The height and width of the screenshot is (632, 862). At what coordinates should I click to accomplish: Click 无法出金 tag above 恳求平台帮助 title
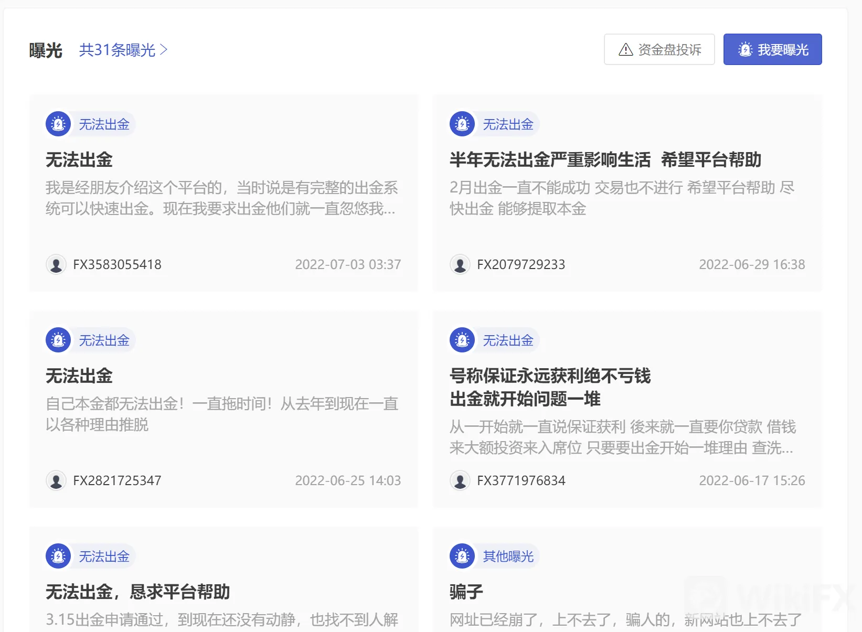pyautogui.click(x=104, y=556)
